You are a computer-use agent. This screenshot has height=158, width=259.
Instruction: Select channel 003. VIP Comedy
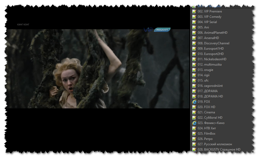pos(209,17)
